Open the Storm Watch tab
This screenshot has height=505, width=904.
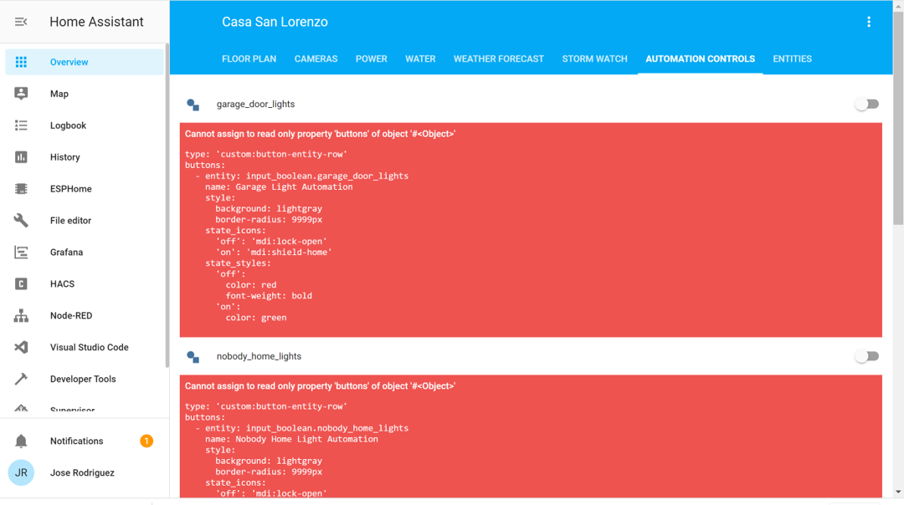[x=594, y=59]
